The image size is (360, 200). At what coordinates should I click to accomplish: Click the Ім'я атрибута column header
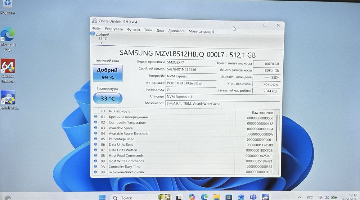click(171, 112)
